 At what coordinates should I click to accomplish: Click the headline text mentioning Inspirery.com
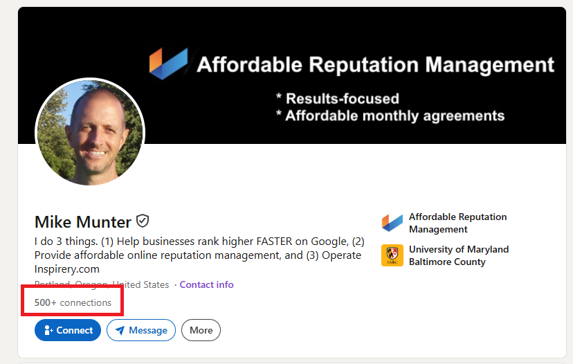pos(199,255)
